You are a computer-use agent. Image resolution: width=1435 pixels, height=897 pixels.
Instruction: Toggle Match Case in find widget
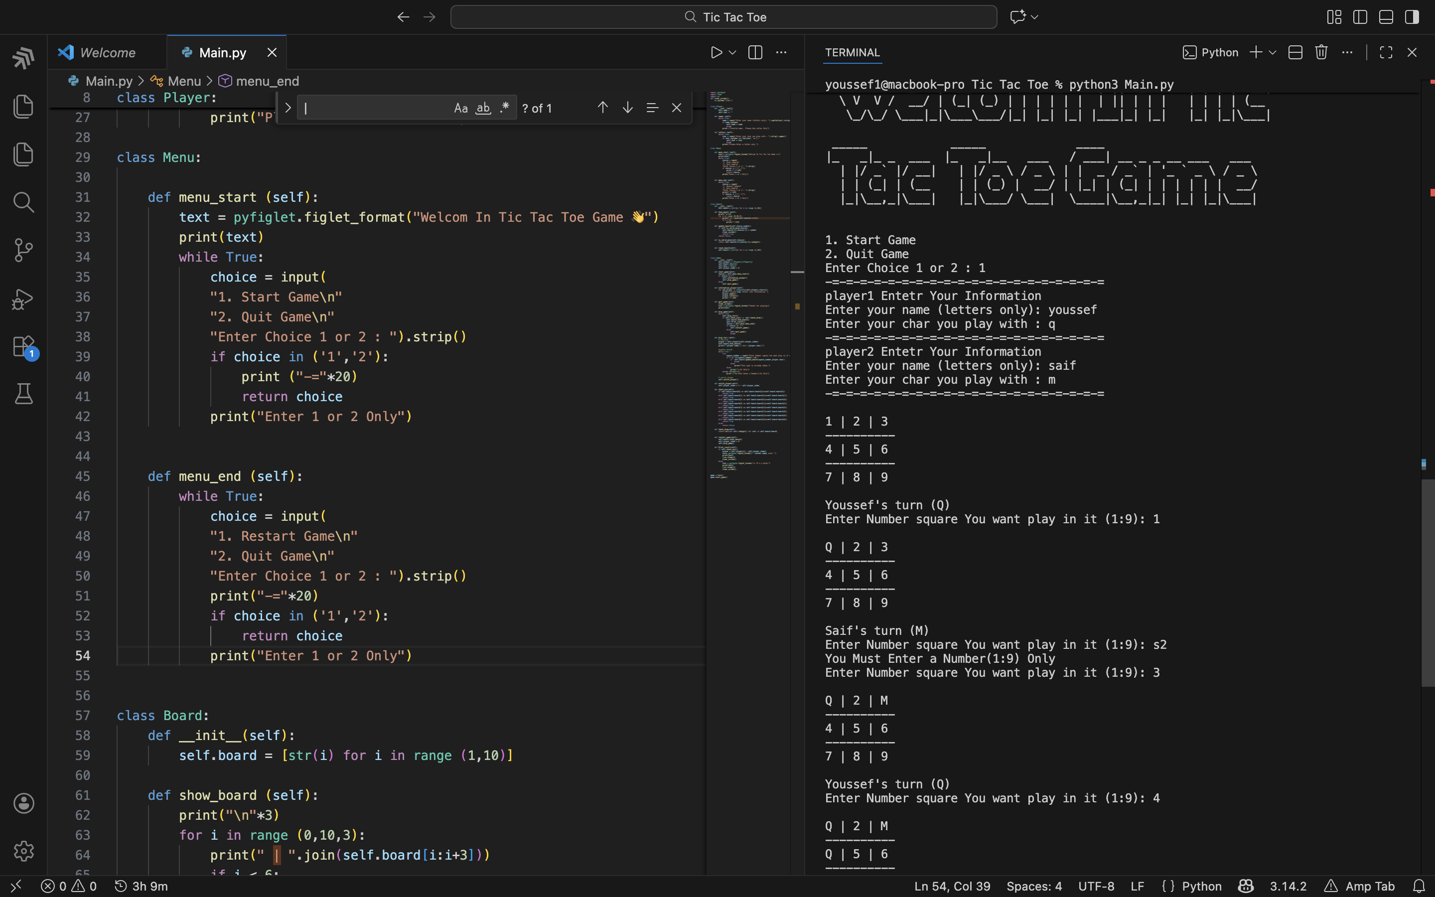[461, 108]
